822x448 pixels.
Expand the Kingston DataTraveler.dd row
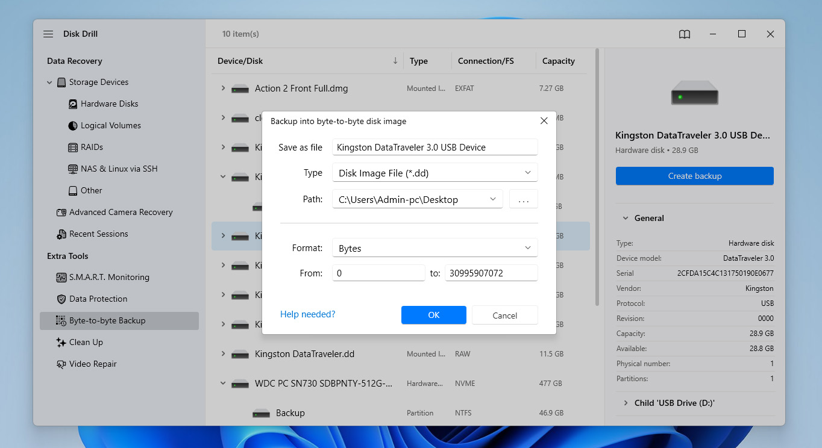click(x=223, y=354)
